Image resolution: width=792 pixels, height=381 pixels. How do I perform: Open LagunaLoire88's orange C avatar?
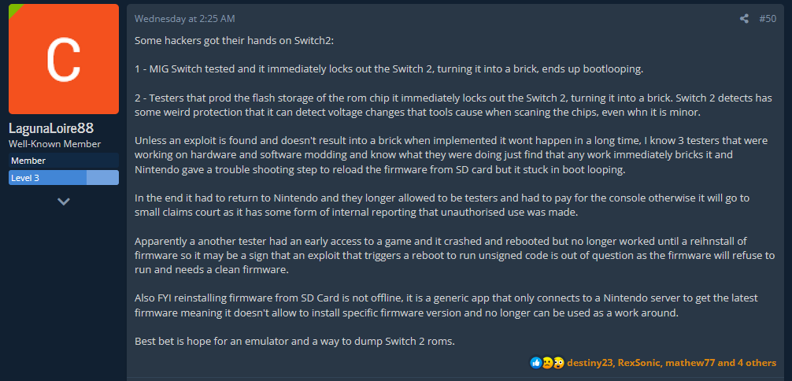point(64,59)
